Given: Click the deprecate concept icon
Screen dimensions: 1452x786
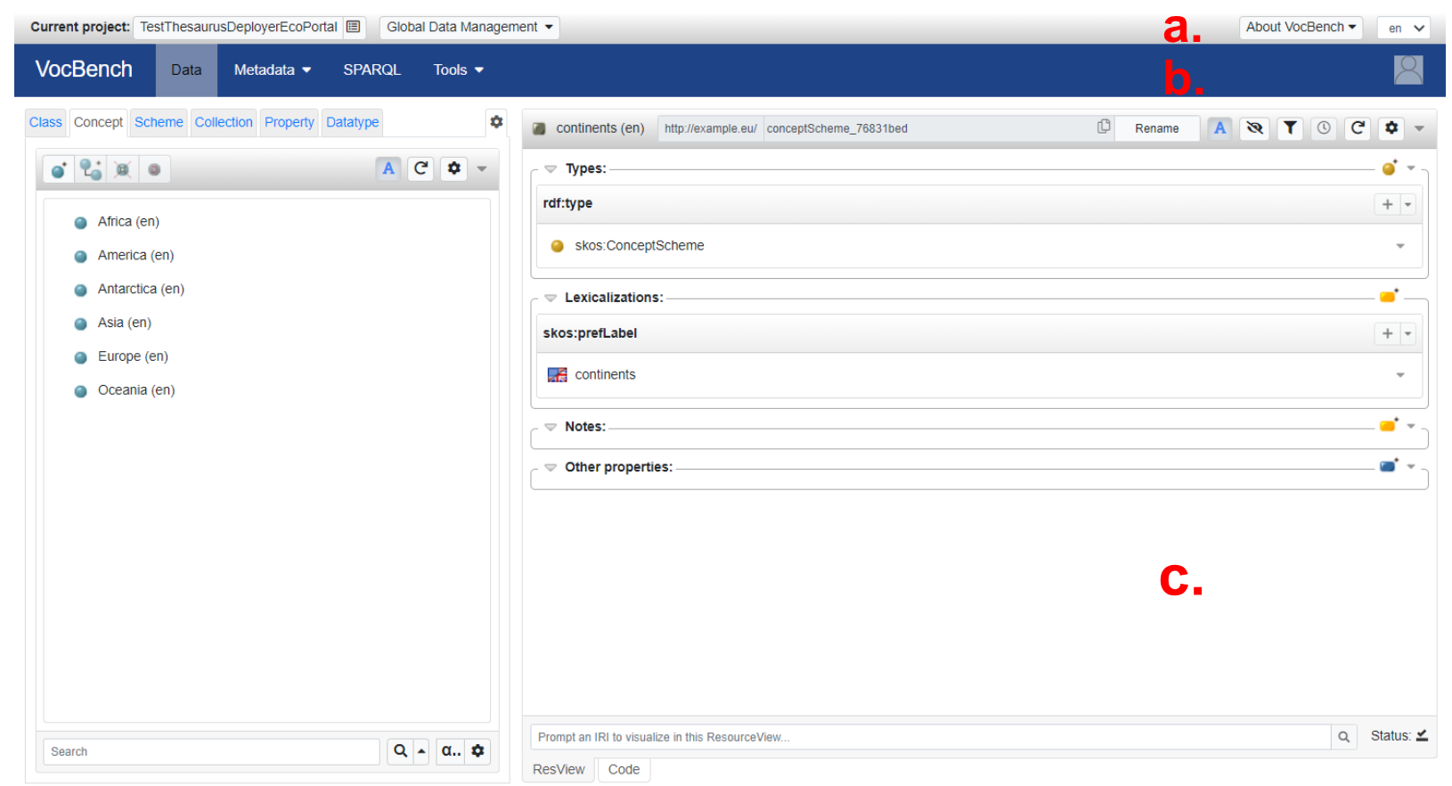Looking at the screenshot, I should click(x=154, y=169).
